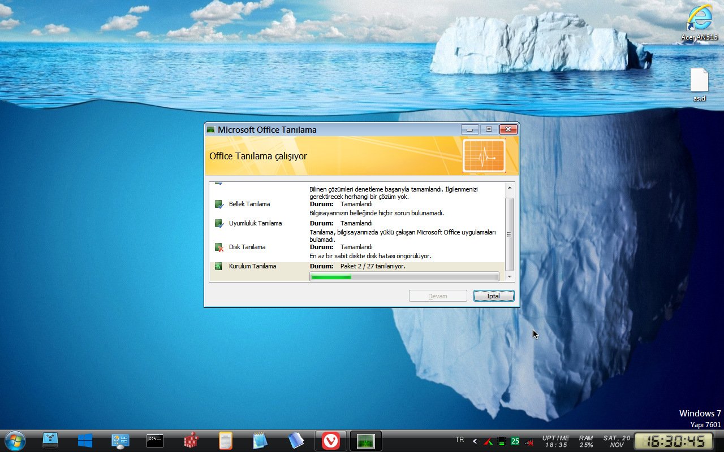Click the İptal button
This screenshot has width=724, height=452.
(x=494, y=296)
